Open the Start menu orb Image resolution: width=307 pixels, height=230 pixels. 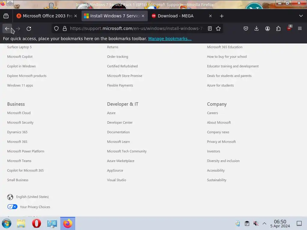[7, 223]
